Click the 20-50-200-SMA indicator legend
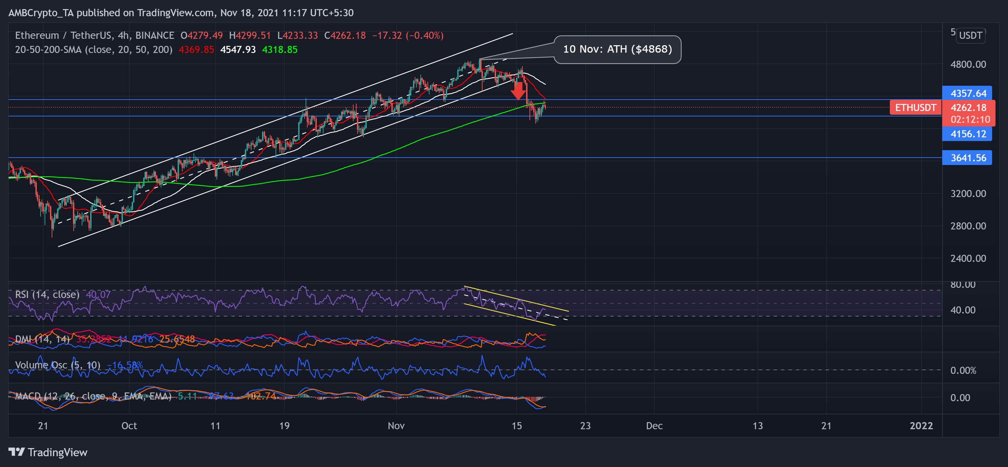 (x=94, y=50)
